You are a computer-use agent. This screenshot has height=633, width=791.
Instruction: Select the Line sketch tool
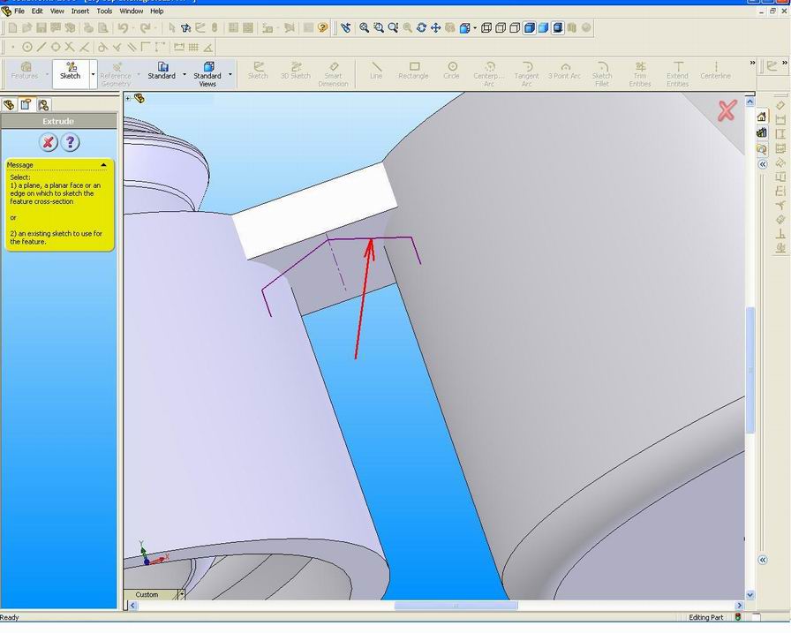375,69
